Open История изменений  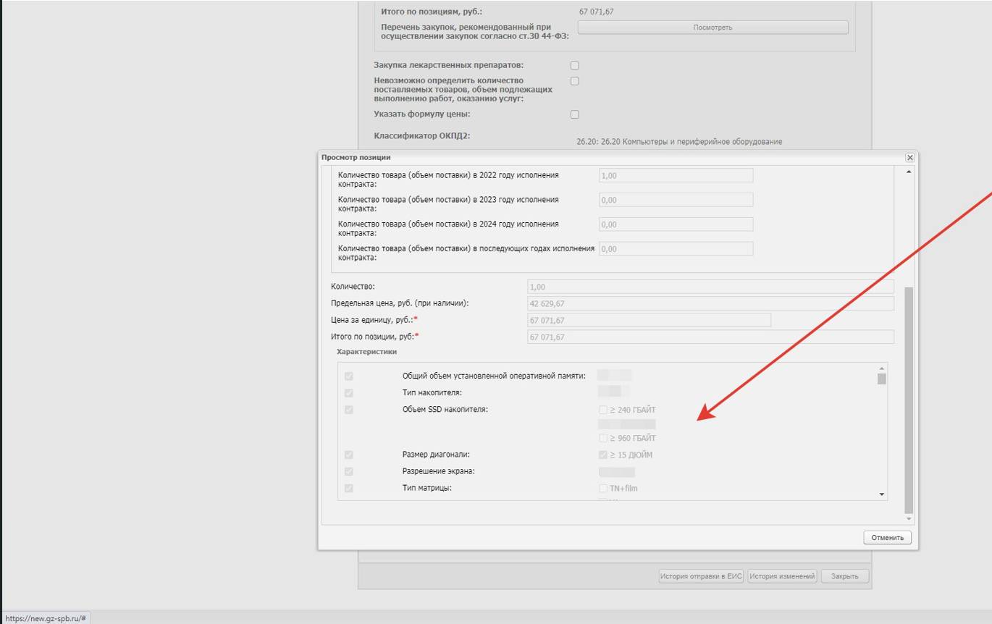(782, 576)
